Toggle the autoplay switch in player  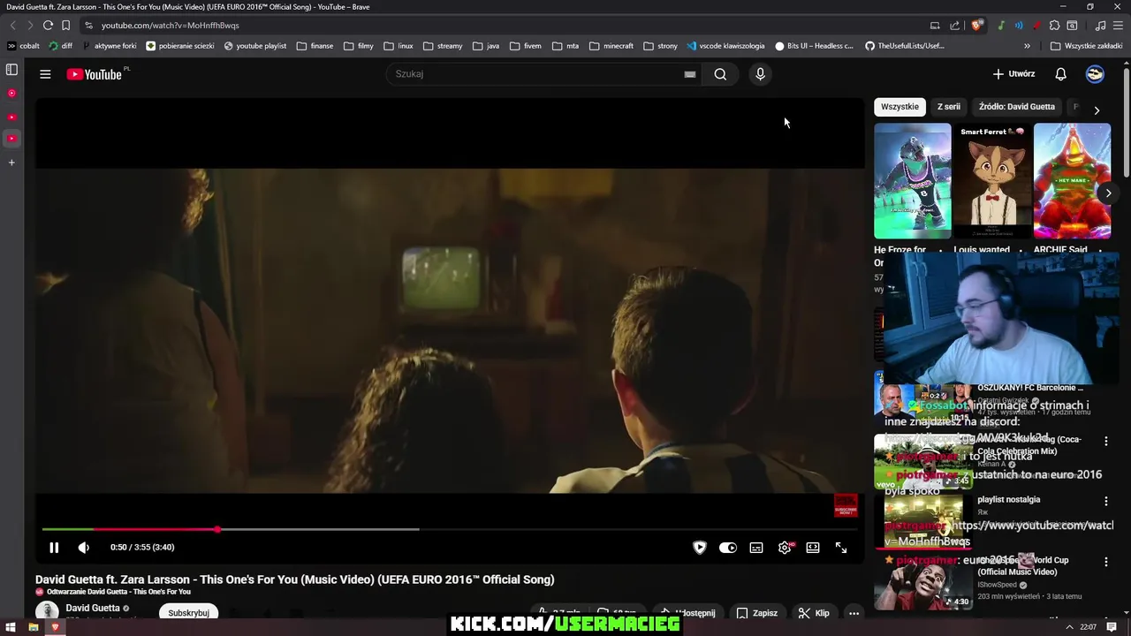728,548
